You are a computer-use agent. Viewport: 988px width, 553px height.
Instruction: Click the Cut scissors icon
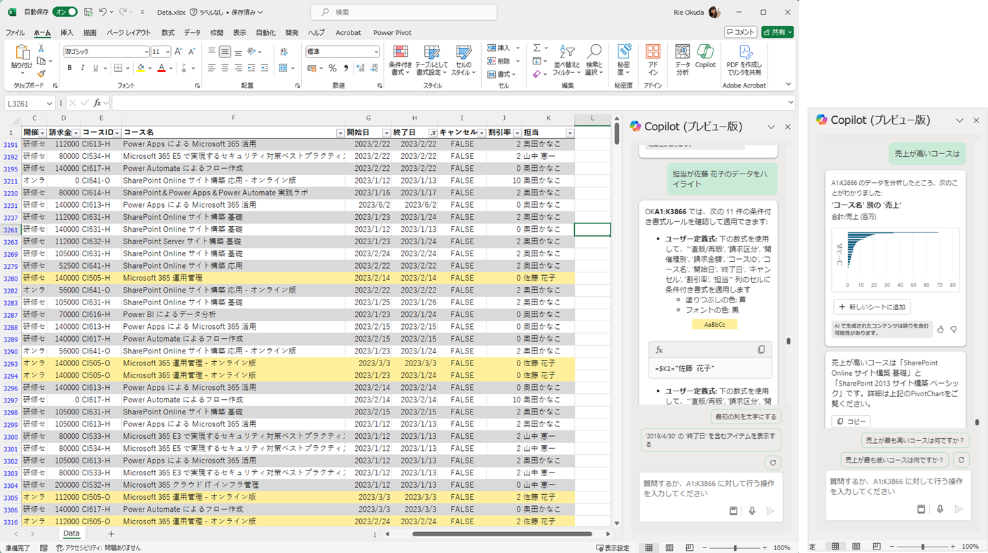tap(41, 48)
